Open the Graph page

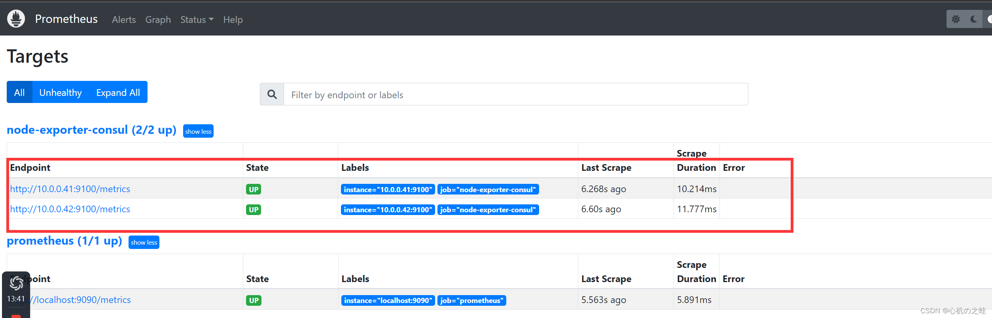point(158,20)
